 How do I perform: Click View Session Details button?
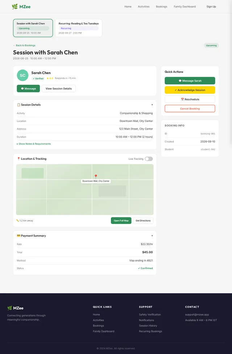[x=58, y=88]
